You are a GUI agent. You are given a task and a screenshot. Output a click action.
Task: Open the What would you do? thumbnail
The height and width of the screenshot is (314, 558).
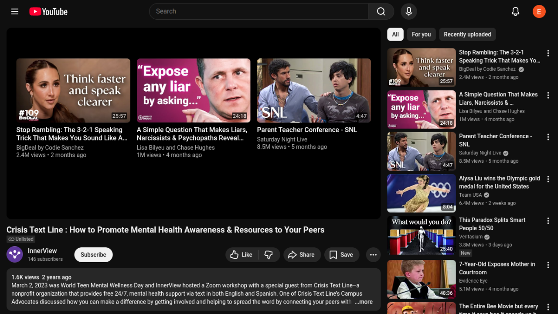[422, 235]
